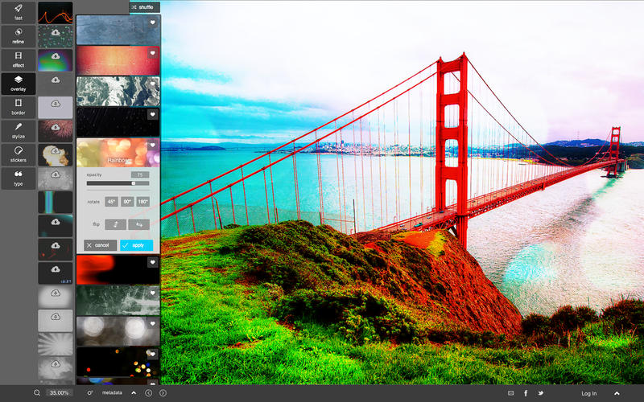Open the stickers panel
This screenshot has width=644, height=402.
click(x=18, y=154)
